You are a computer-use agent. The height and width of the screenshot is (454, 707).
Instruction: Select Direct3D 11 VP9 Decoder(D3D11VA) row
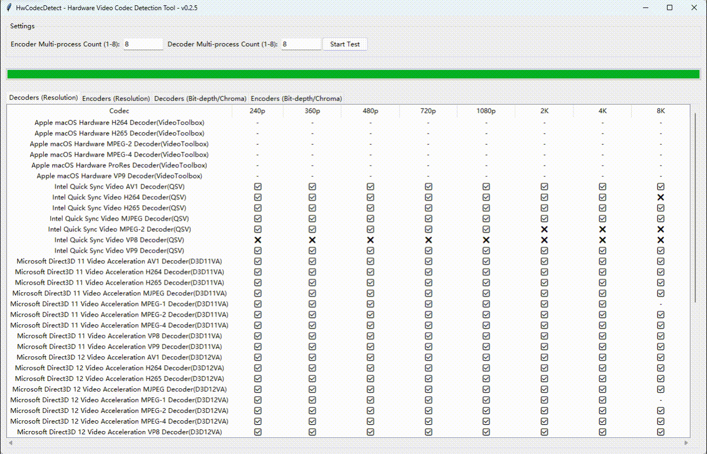coord(348,347)
